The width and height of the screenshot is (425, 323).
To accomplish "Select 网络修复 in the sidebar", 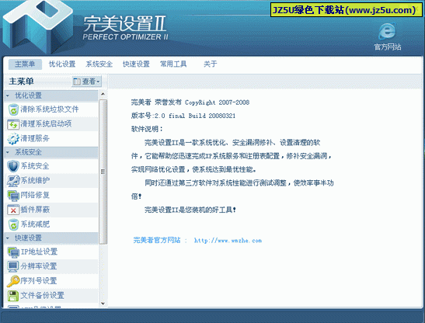I will [51, 196].
